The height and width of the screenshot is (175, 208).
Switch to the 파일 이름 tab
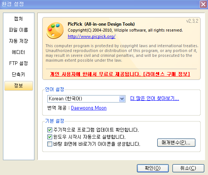click(x=19, y=30)
